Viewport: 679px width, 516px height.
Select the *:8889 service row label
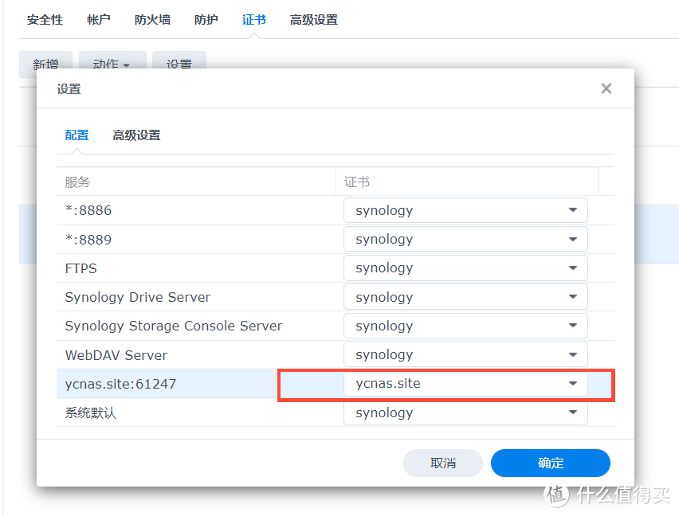(88, 240)
